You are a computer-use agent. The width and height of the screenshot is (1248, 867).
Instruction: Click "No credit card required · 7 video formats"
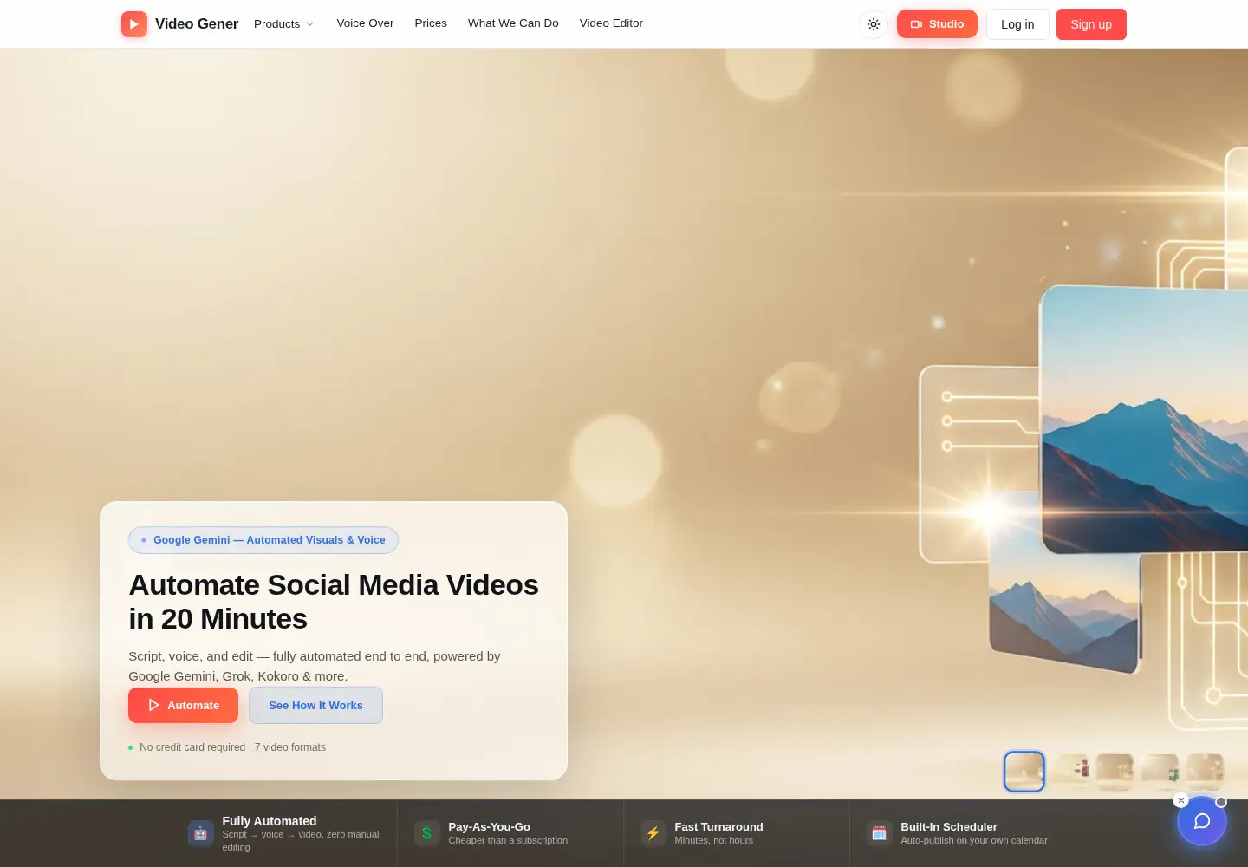tap(232, 747)
